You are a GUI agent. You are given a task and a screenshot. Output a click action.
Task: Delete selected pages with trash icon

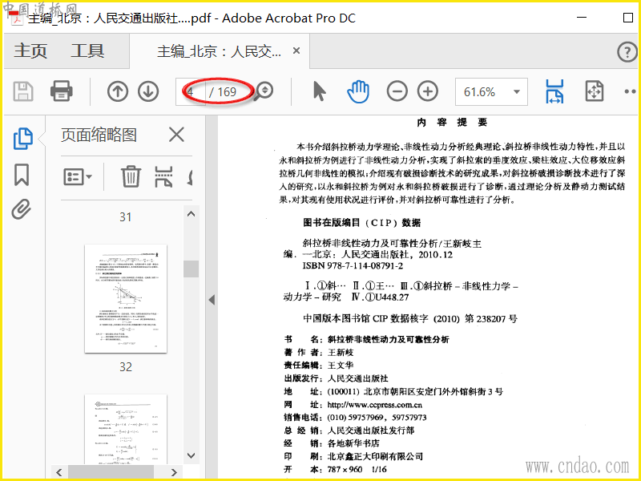click(x=131, y=176)
